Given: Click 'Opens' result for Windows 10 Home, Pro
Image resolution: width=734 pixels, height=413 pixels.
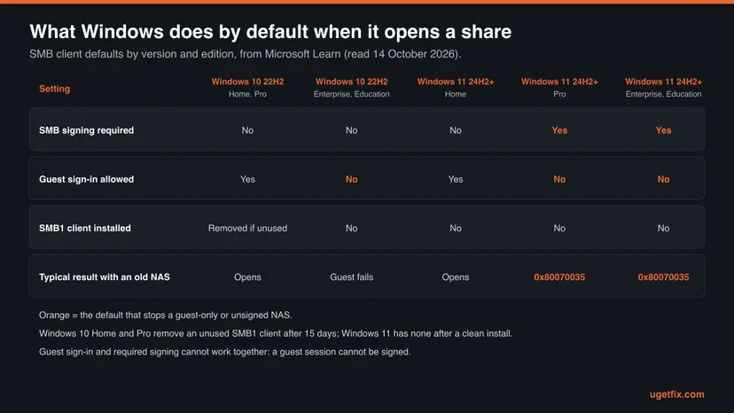Looking at the screenshot, I should pos(247,277).
